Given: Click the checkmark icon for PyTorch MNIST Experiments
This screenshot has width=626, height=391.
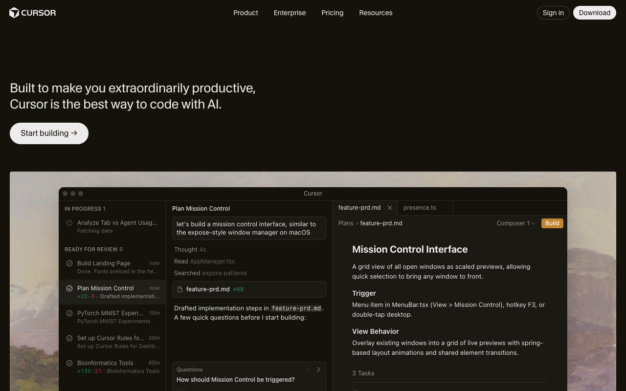Looking at the screenshot, I should tap(69, 313).
